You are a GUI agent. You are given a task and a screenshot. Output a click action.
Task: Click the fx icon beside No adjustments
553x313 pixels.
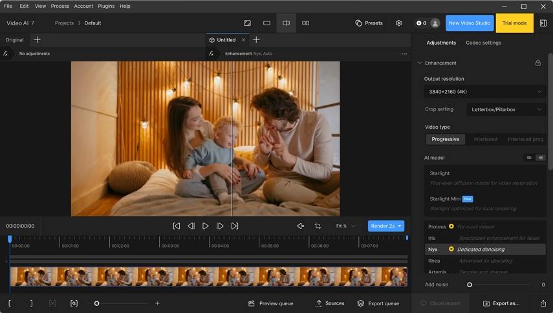tap(6, 54)
